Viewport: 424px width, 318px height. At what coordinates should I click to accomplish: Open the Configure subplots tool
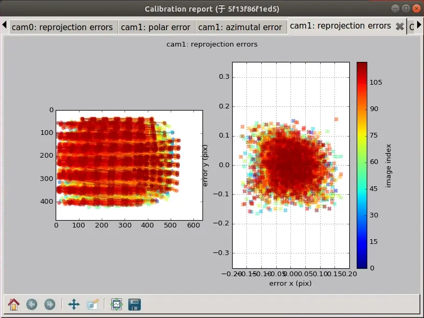click(x=117, y=304)
